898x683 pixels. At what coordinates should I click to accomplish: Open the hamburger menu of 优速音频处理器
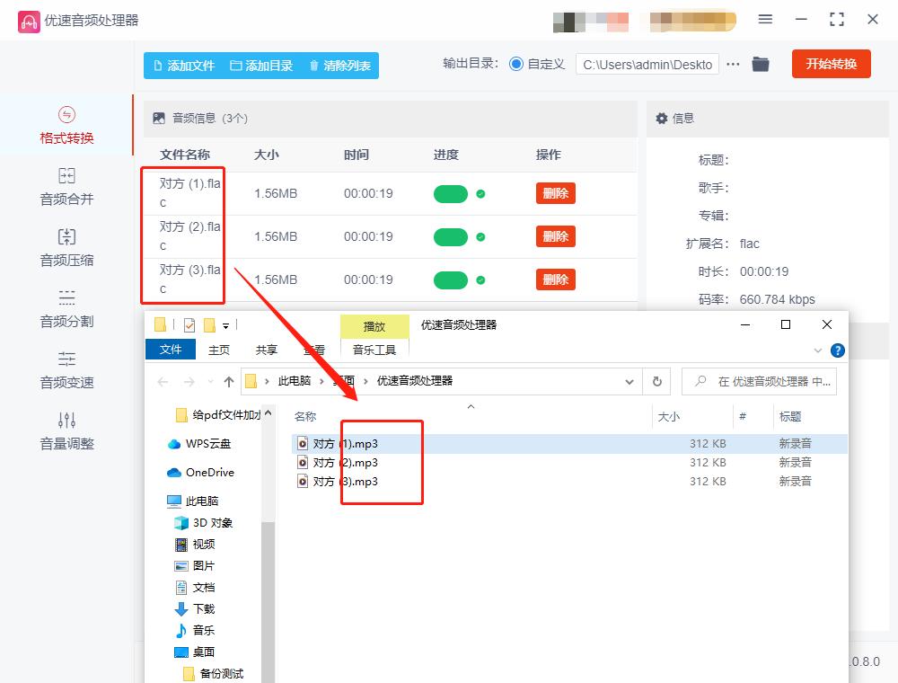[x=765, y=19]
